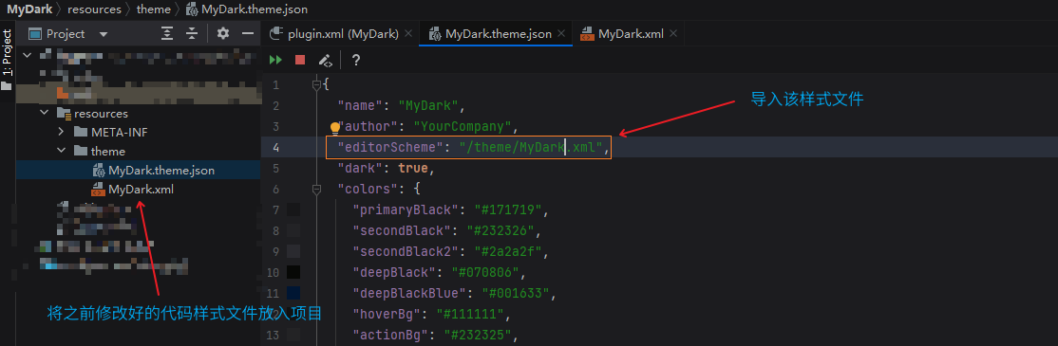Click the "YourCompany" value on line 3

click(463, 127)
